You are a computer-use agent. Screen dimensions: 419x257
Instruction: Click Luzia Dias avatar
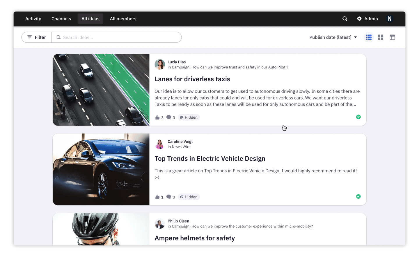tap(160, 64)
